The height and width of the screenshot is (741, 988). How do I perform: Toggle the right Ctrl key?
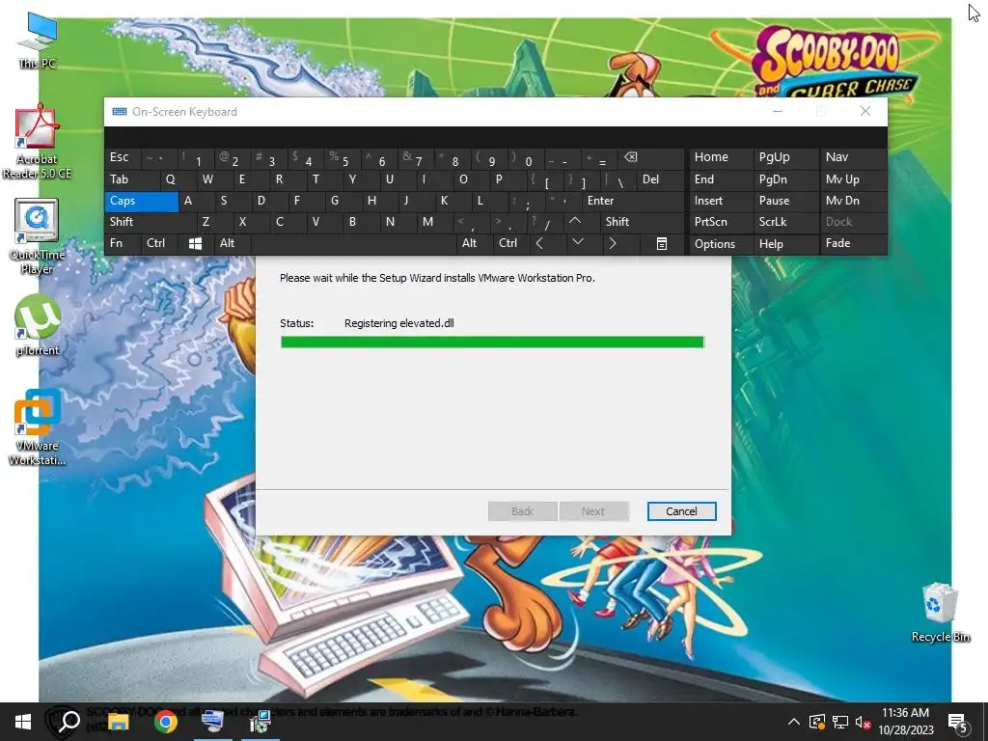coord(511,244)
